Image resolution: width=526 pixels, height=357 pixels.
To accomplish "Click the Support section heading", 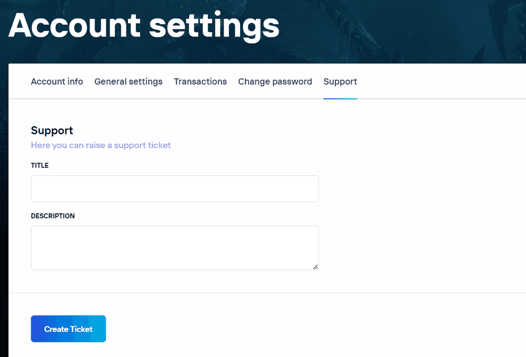I will (x=52, y=131).
